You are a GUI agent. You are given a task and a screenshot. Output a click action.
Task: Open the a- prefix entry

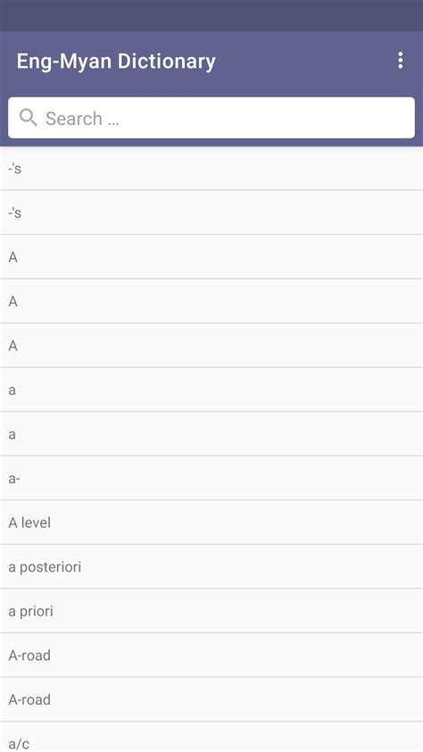click(x=211, y=478)
